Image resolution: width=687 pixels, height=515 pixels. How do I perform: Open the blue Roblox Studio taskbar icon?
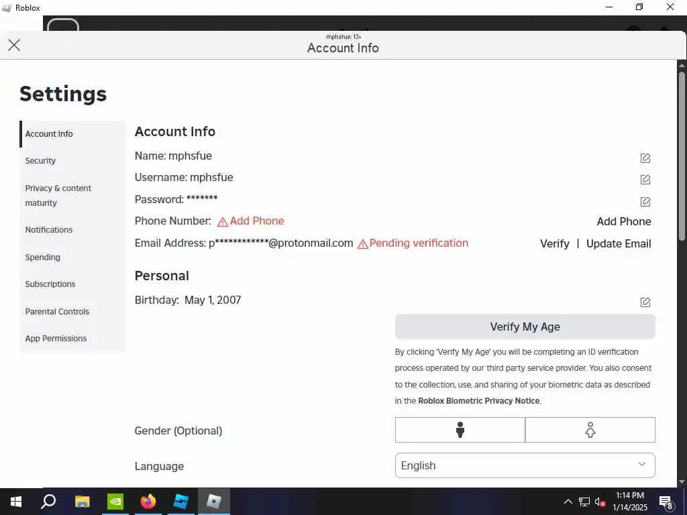[x=181, y=502]
